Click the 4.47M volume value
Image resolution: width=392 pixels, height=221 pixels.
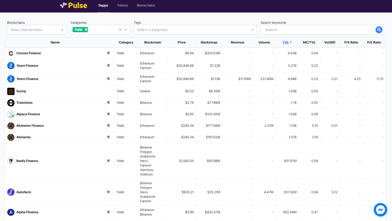[268, 192]
